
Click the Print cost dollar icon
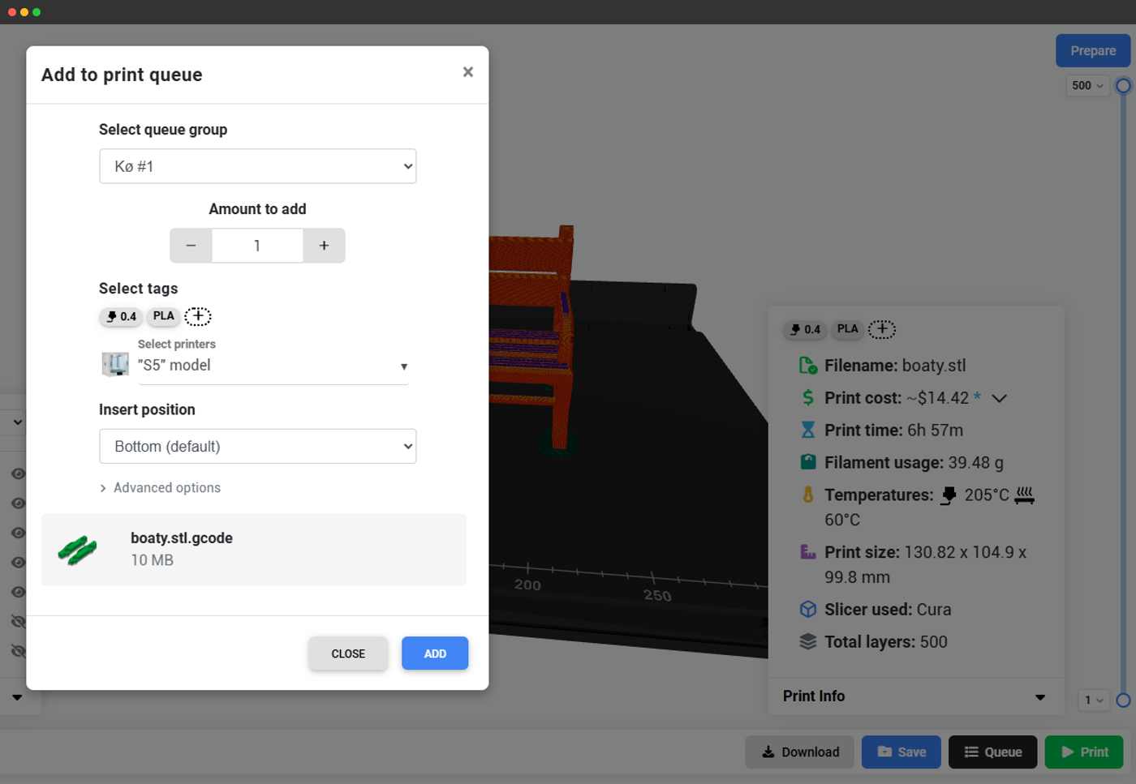tap(808, 397)
